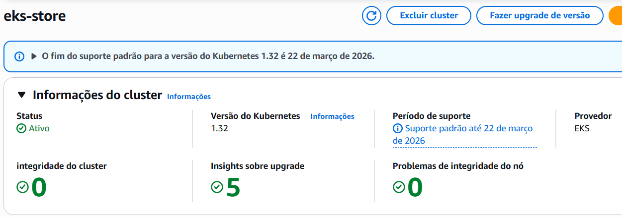Click the integridade do cluster count 0
This screenshot has height=217, width=622.
click(39, 187)
